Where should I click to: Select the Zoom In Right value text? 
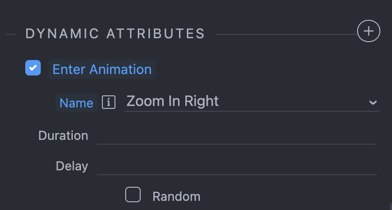click(x=173, y=102)
